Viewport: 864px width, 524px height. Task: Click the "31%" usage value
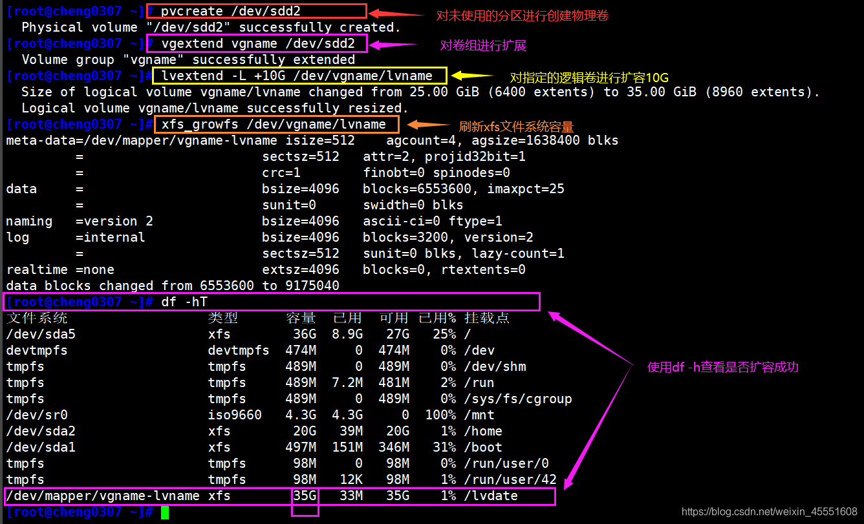tap(444, 447)
